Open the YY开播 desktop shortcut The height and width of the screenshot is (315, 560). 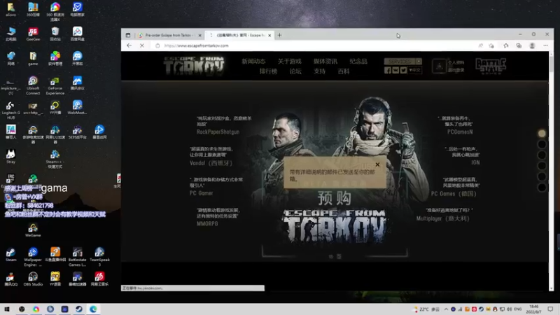[x=55, y=107]
